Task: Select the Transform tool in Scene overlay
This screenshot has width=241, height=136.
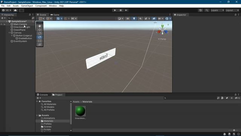Action: [x=40, y=45]
